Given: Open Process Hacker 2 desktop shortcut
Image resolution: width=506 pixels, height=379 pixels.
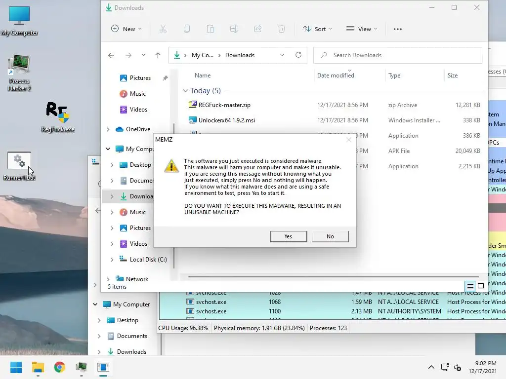Looking at the screenshot, I should 19,73.
